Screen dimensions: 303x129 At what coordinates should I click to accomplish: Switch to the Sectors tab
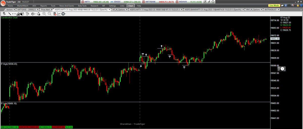coord(9,10)
